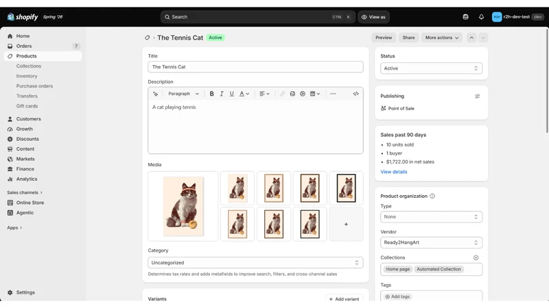The width and height of the screenshot is (549, 308).
Task: Open Online Store channel
Action: [x=43, y=203]
